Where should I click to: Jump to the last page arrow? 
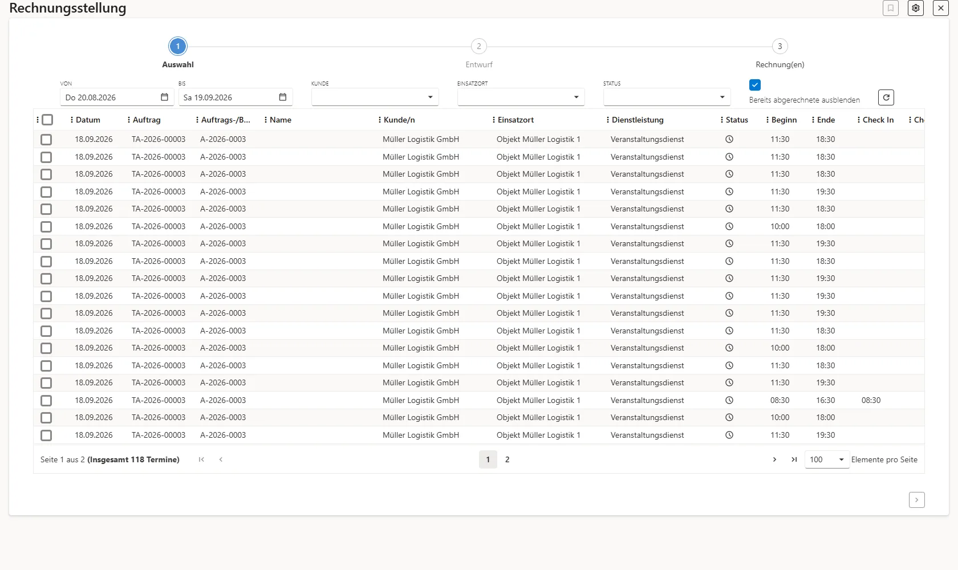(794, 459)
